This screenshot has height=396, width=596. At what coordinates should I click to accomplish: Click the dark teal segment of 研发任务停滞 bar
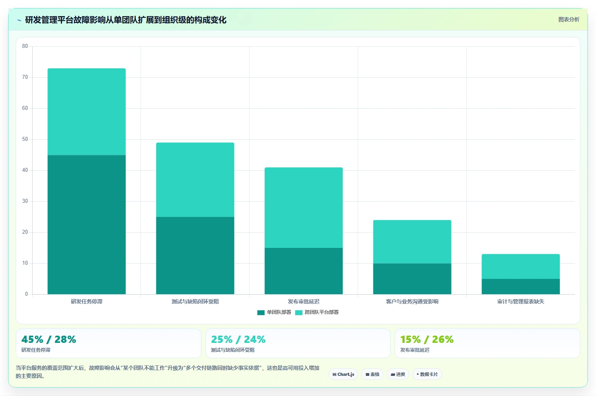pos(87,225)
